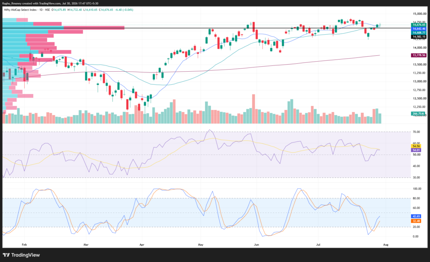Click the 0.00 level on stochastic axis
The image size is (430, 262).
click(416, 236)
